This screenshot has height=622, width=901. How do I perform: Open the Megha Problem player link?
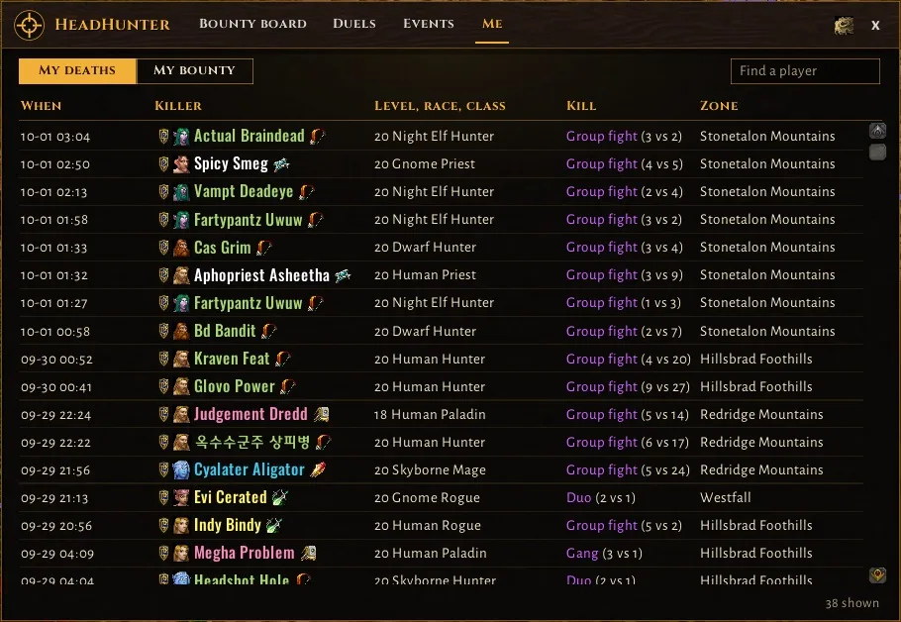point(245,553)
